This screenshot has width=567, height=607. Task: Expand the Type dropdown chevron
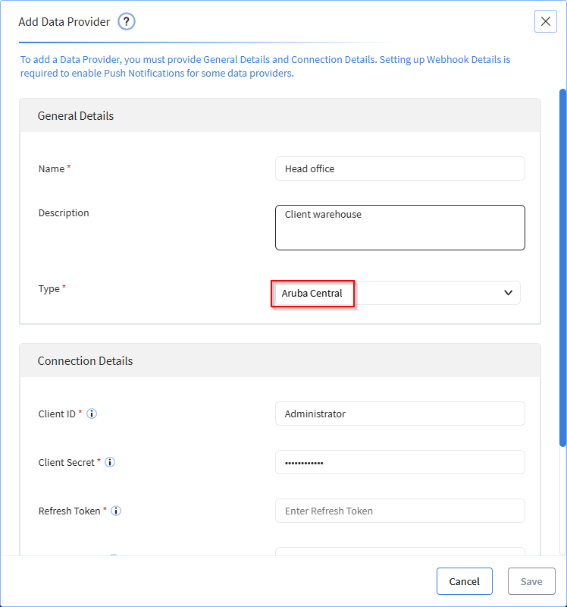point(508,293)
